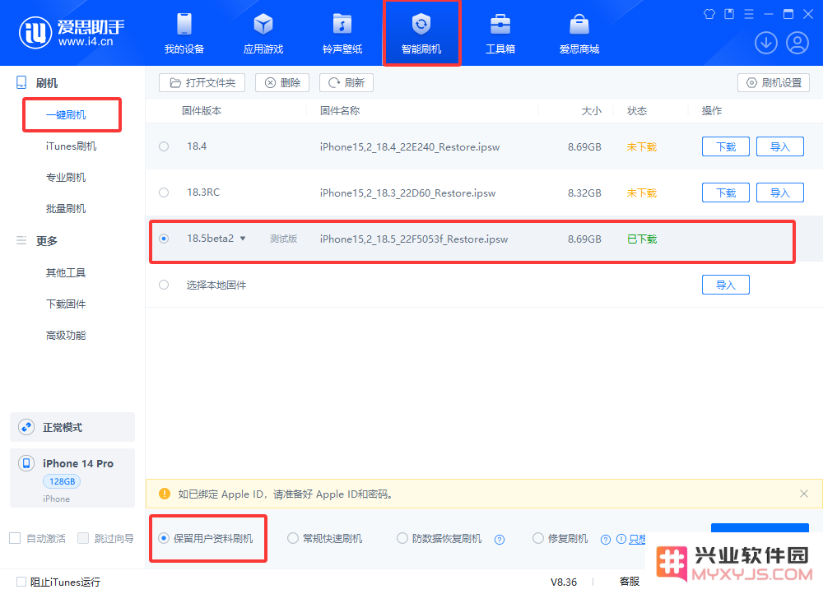The height and width of the screenshot is (594, 823).
Task: Open 其他工具 in sidebar
Action: (x=66, y=273)
